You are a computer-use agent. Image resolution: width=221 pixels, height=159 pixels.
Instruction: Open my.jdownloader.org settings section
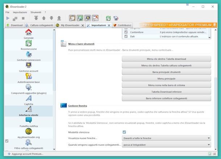point(29,133)
